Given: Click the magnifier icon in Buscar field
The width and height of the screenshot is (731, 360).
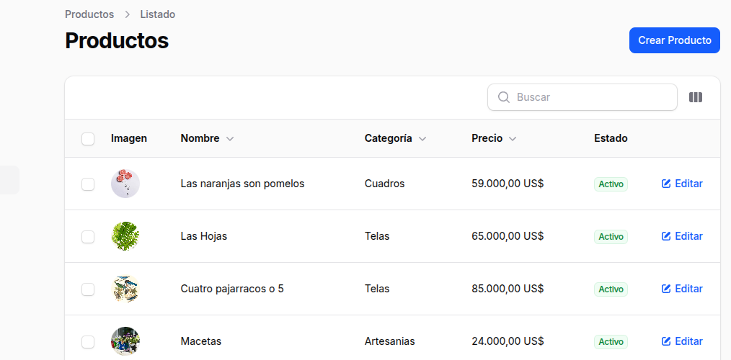Looking at the screenshot, I should (503, 97).
